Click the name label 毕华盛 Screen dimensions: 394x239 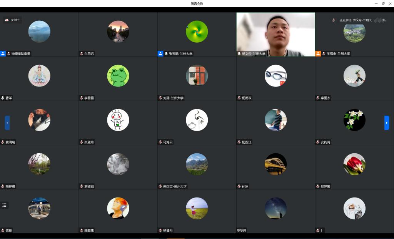pyautogui.click(x=242, y=231)
